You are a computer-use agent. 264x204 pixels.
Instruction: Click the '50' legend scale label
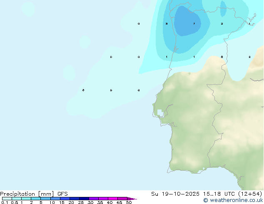click(129, 202)
